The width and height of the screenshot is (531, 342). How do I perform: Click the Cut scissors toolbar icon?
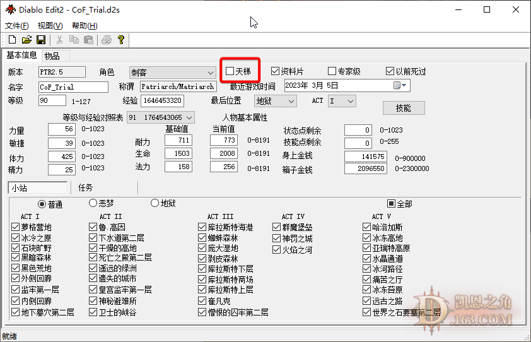[60, 40]
